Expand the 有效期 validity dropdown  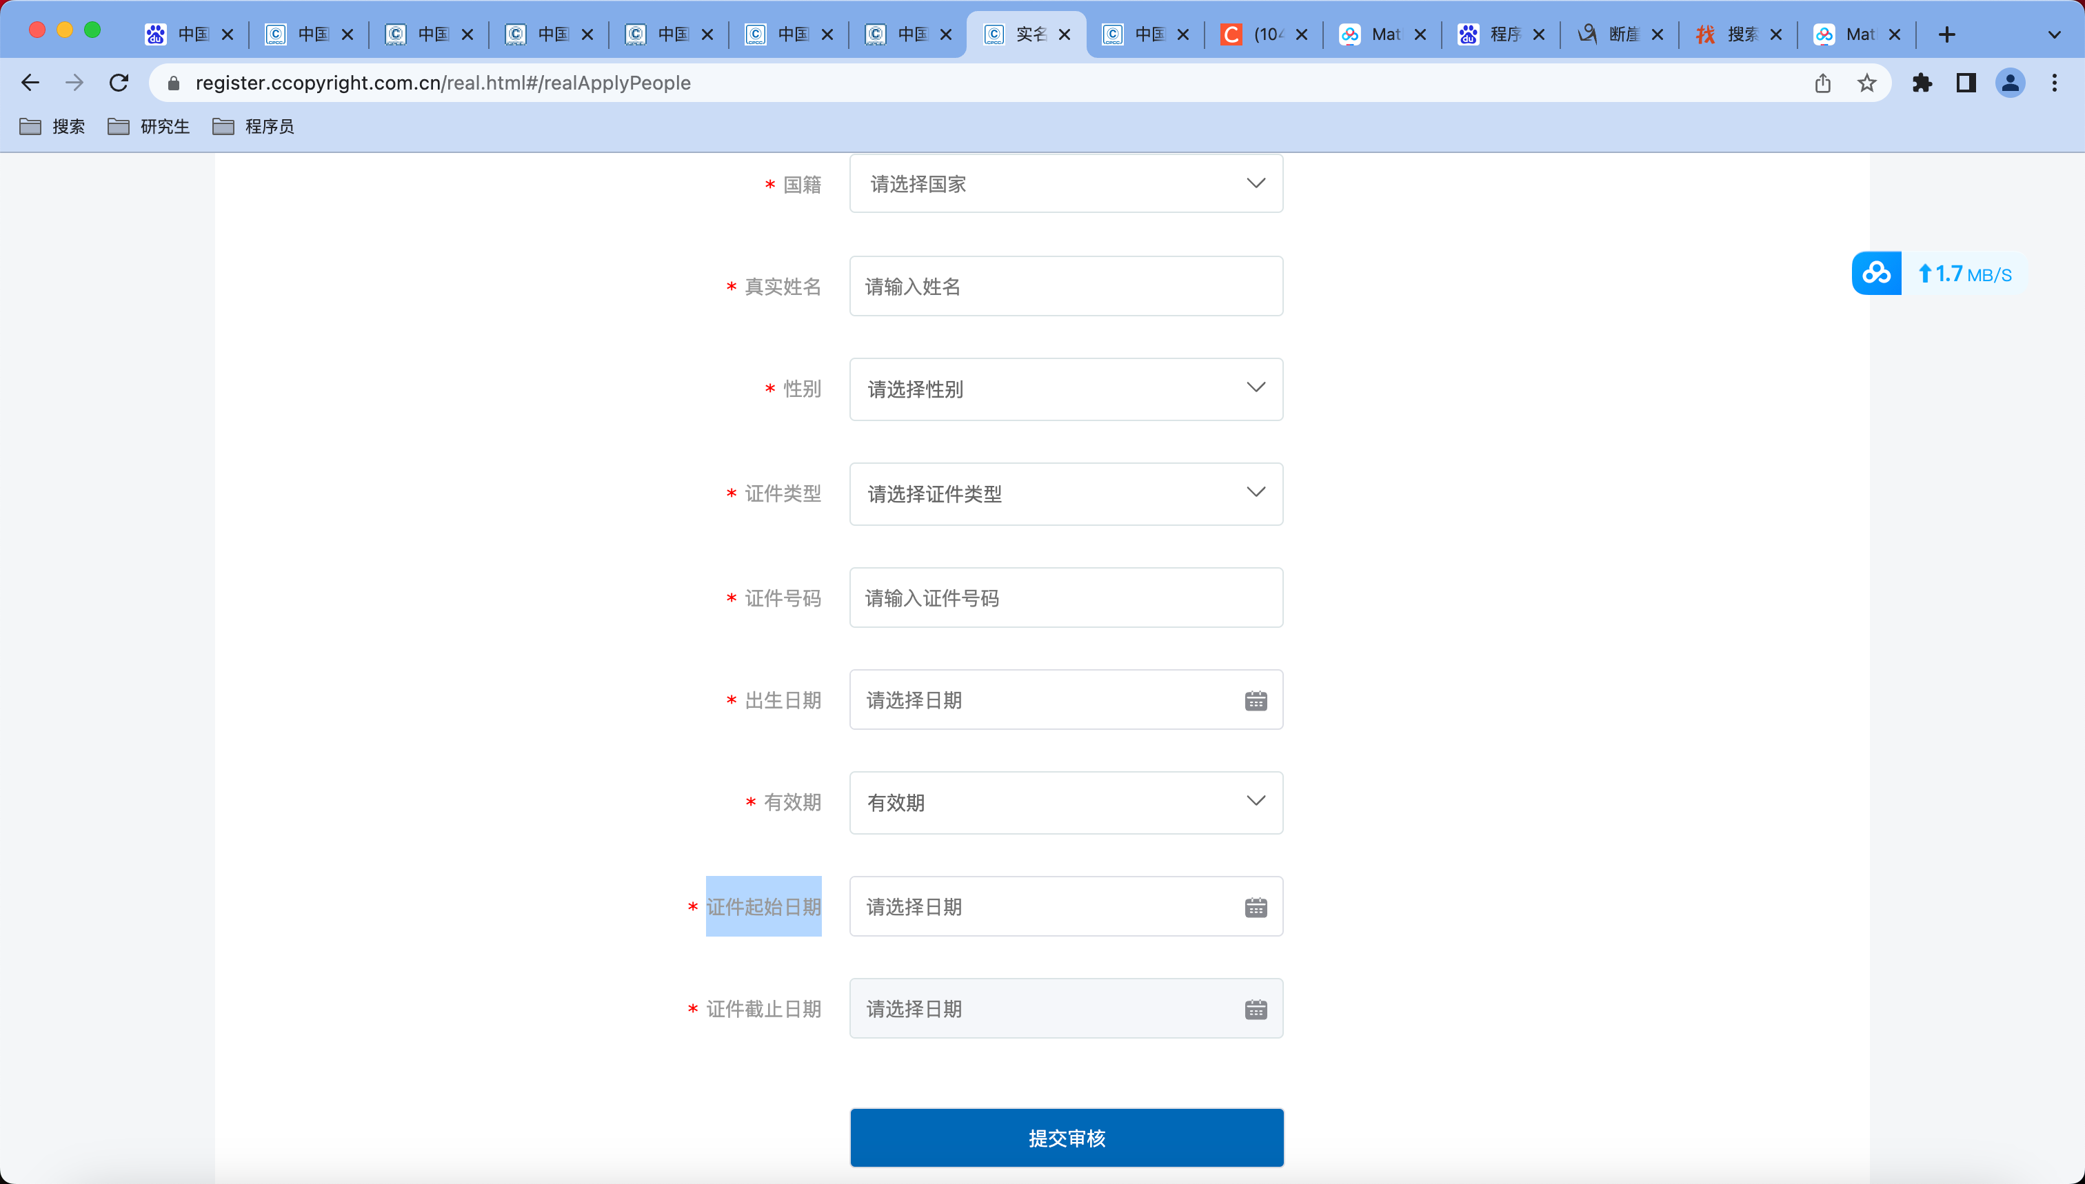1066,803
